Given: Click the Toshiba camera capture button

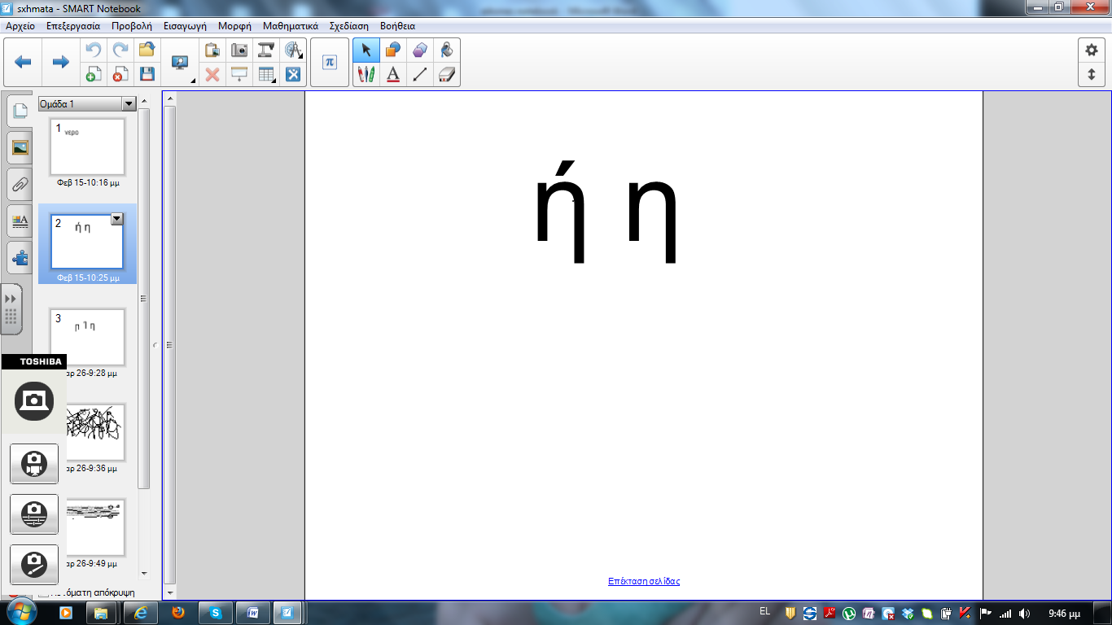Looking at the screenshot, I should click(x=33, y=400).
